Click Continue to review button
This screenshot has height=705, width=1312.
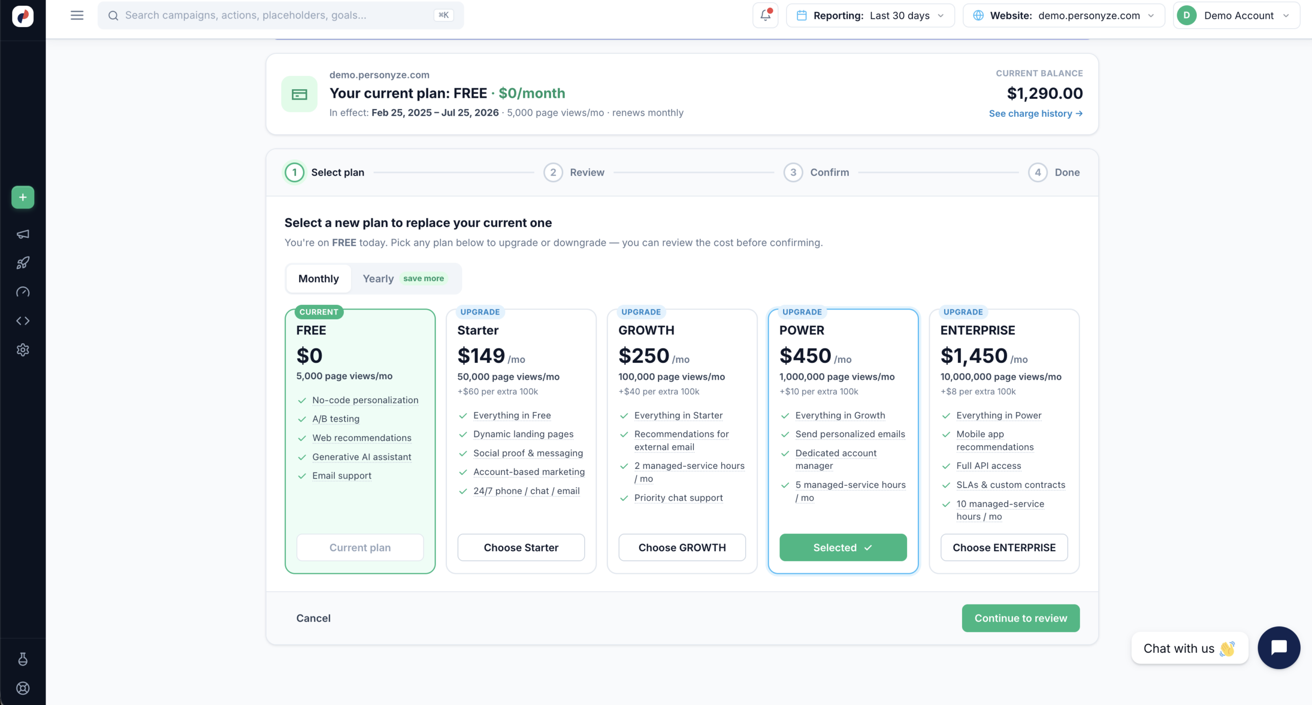click(x=1020, y=618)
